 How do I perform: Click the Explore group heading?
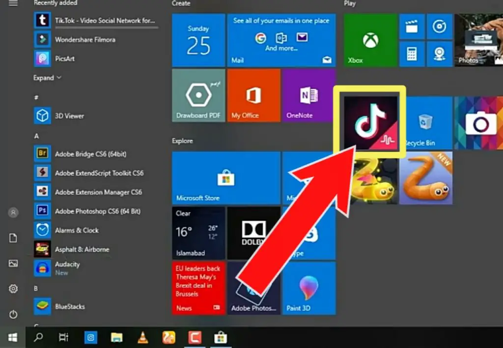coord(182,141)
